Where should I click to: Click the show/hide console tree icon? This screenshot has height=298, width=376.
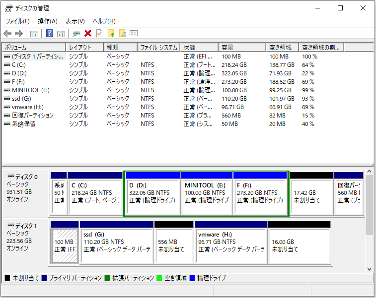click(x=34, y=34)
